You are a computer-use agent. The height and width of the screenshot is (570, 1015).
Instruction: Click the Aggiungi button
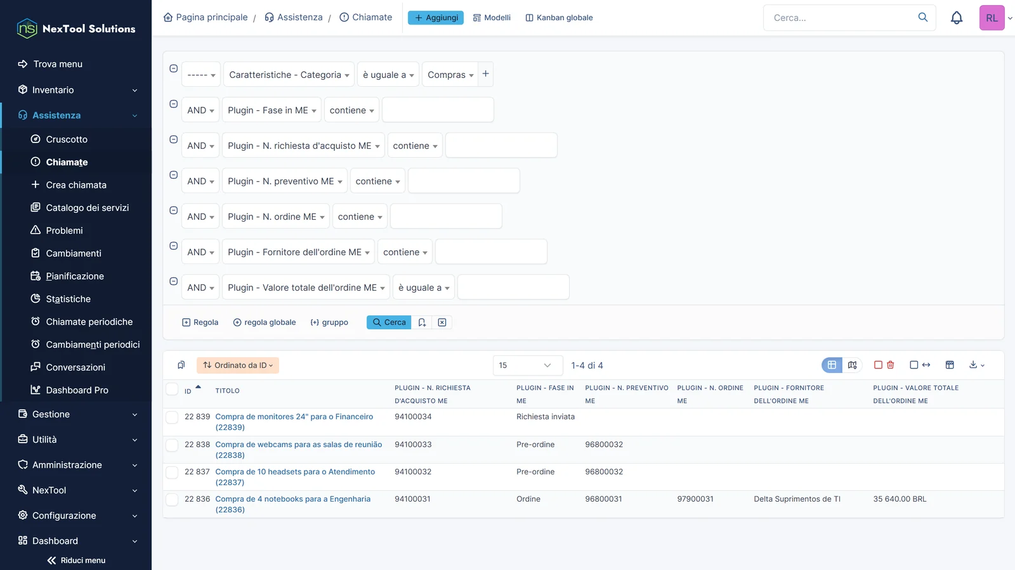(x=436, y=18)
